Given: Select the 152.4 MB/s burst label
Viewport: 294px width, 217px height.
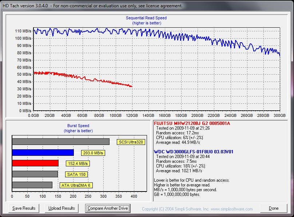Looking at the screenshot, I should pos(78,163).
